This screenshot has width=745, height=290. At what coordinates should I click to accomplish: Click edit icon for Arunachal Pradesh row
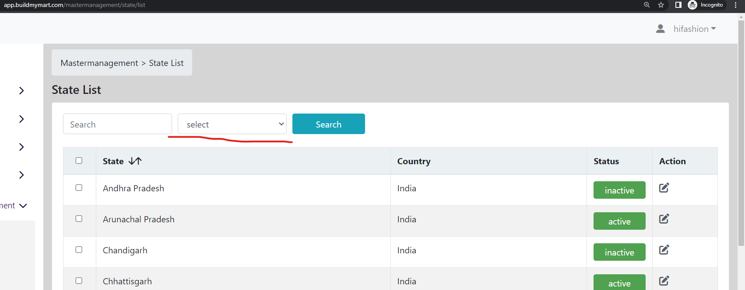click(x=664, y=219)
